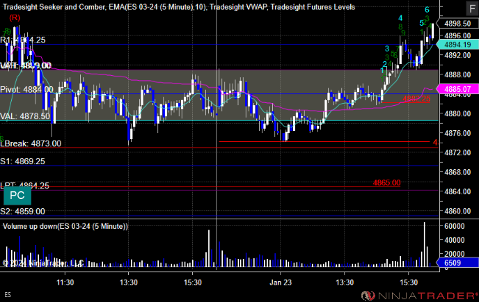The height and width of the screenshot is (302, 479).
Task: Click the 60000 volume axis label
Action: coord(455,226)
